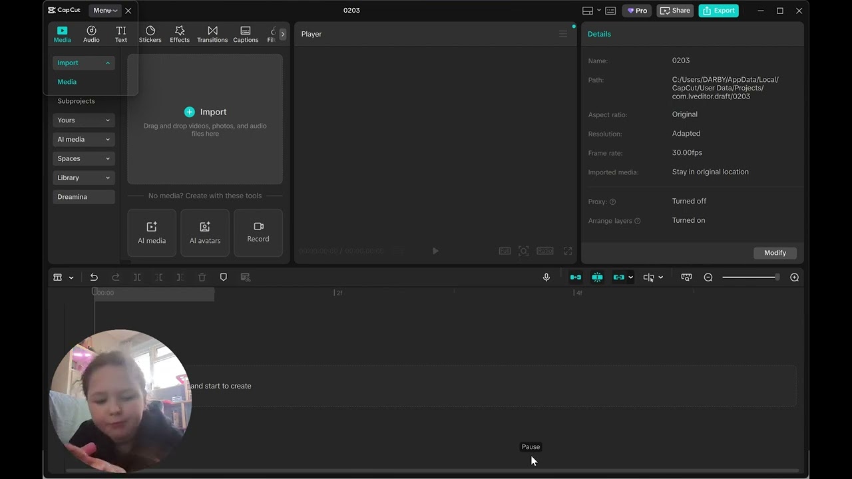Redo the last action
Image resolution: width=852 pixels, height=479 pixels.
pyautogui.click(x=116, y=277)
